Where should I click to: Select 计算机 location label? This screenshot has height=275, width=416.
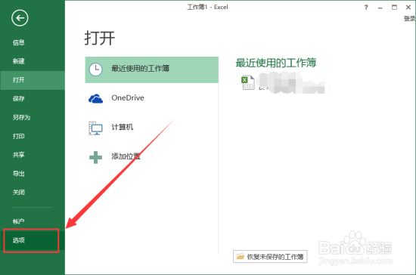tap(123, 127)
